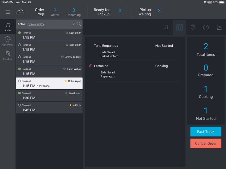
Task: Tap green status circle on Jim Gordon order
Action: (20, 93)
